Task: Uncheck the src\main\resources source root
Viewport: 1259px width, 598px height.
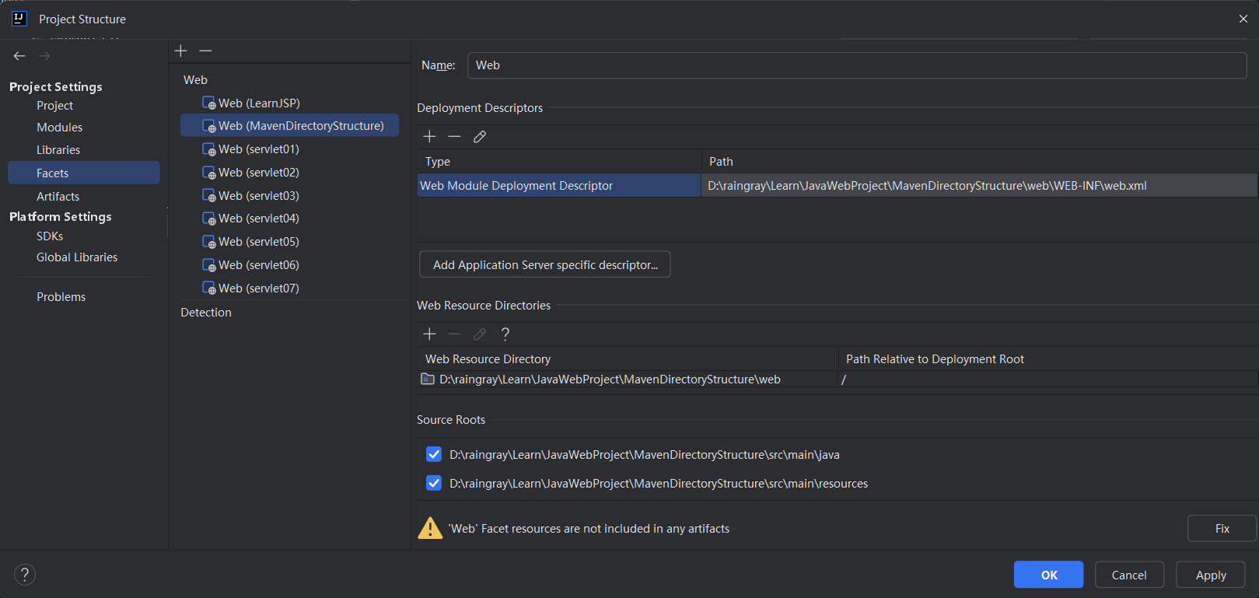Action: (434, 483)
